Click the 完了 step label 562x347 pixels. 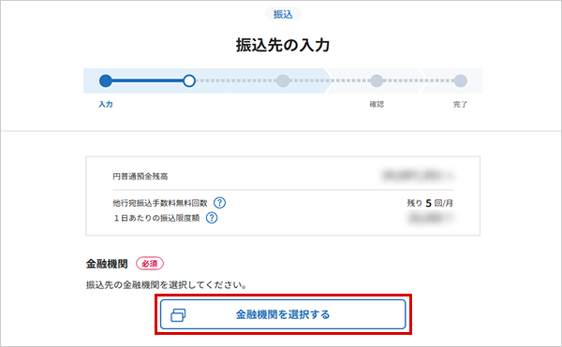pyautogui.click(x=460, y=104)
